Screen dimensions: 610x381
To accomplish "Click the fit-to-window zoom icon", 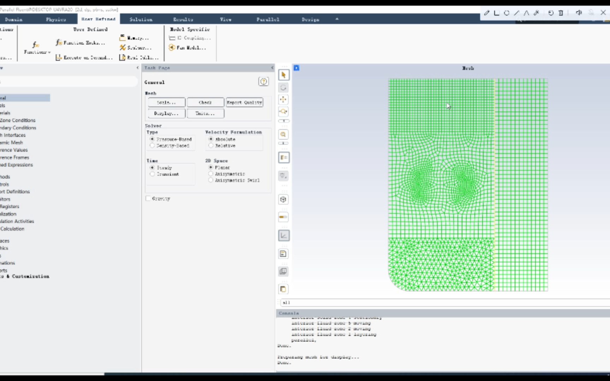I will click(283, 134).
